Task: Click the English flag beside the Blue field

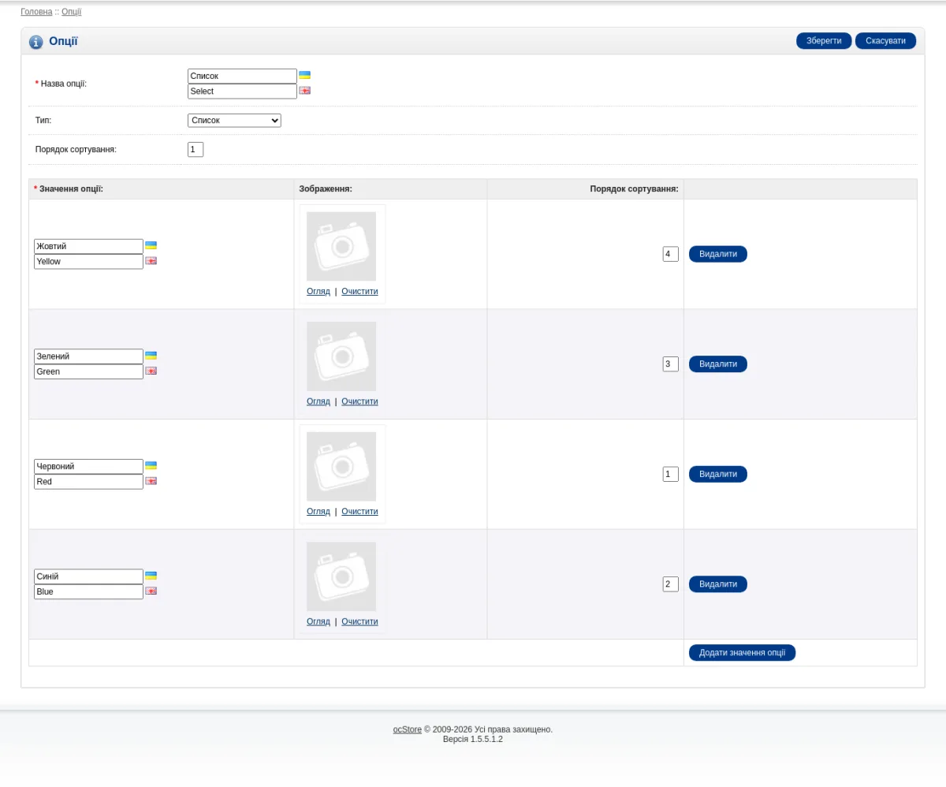Action: 151,591
